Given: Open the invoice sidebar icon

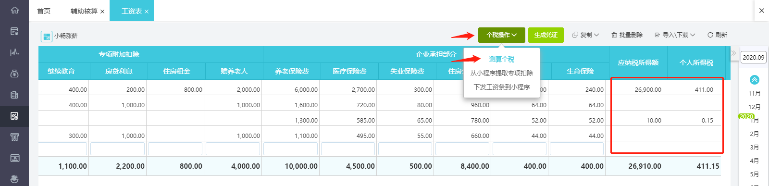Looking at the screenshot, I should 14,137.
